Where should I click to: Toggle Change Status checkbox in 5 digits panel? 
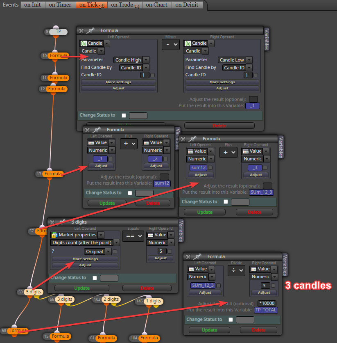tap(95, 278)
